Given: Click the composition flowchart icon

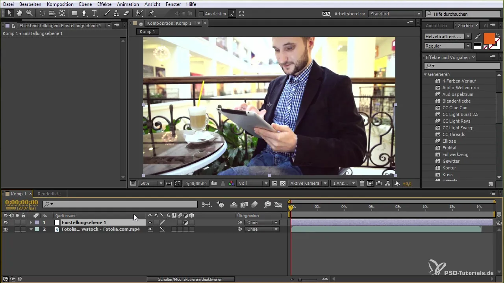Looking at the screenshot, I should point(387,184).
